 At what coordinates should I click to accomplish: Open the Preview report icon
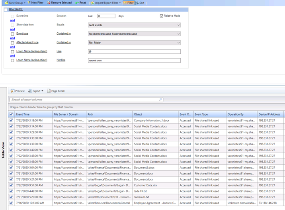pyautogui.click(x=13, y=91)
